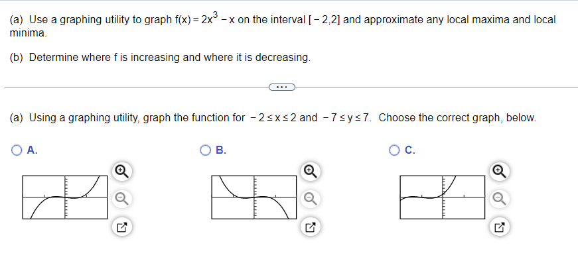Viewport: 578px width, 273px height.
Task: Collapse question text with ellipsis divider button
Action: pos(282,87)
